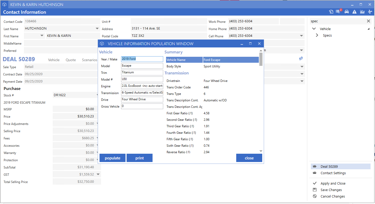The width and height of the screenshot is (375, 204).
Task: Click Apply and Close
Action: [x=333, y=183]
